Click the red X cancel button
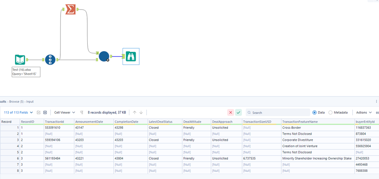This screenshot has height=179, width=379. (231, 112)
